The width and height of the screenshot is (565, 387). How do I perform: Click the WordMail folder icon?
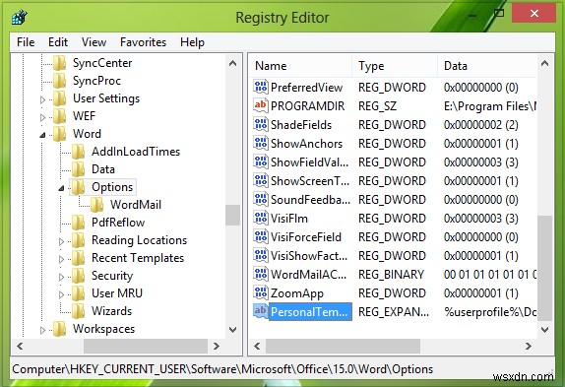click(96, 204)
